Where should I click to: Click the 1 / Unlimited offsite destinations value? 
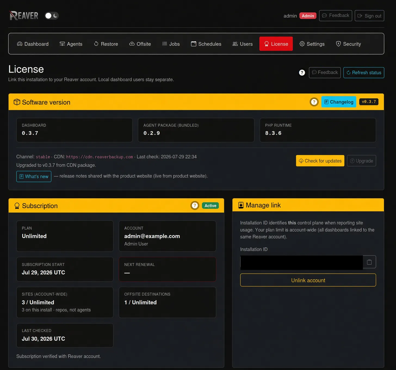(140, 303)
